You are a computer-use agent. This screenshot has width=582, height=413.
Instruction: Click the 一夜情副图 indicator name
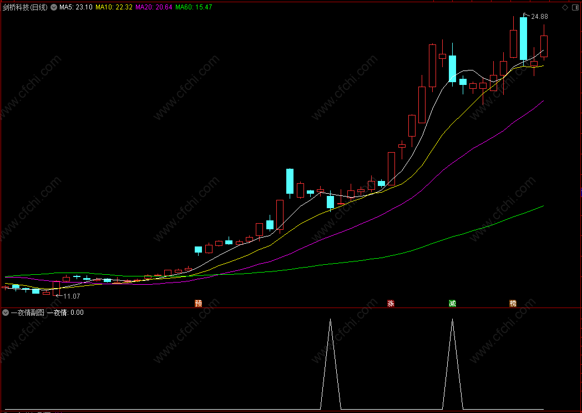28,313
